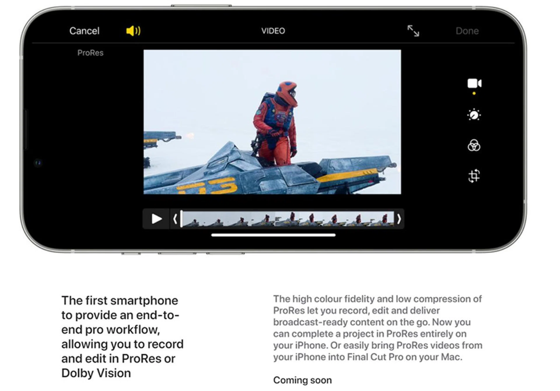Image resolution: width=560 pixels, height=391 pixels.
Task: Open the adjust dial tool
Action: pyautogui.click(x=474, y=115)
